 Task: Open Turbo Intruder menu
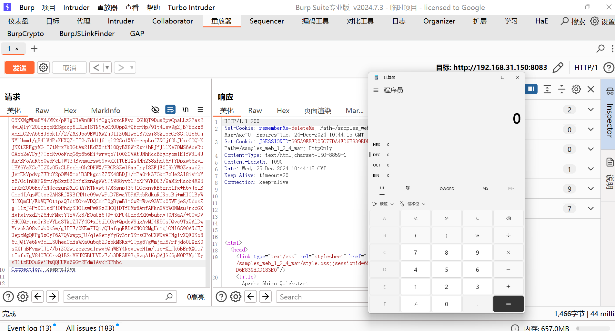point(191,7)
